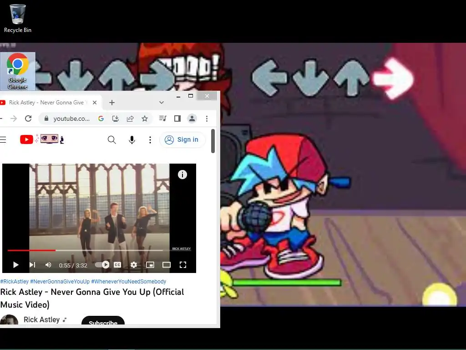
Task: Open the Recycle Bin desktop icon
Action: coord(18,18)
